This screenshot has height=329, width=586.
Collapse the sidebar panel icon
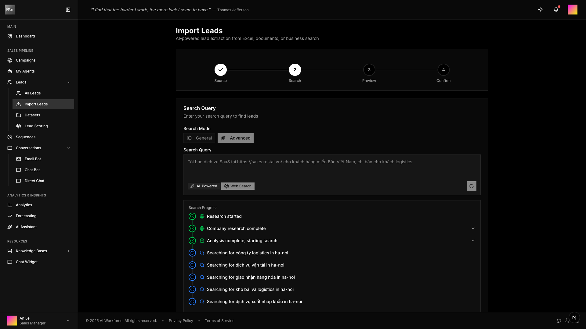click(68, 10)
